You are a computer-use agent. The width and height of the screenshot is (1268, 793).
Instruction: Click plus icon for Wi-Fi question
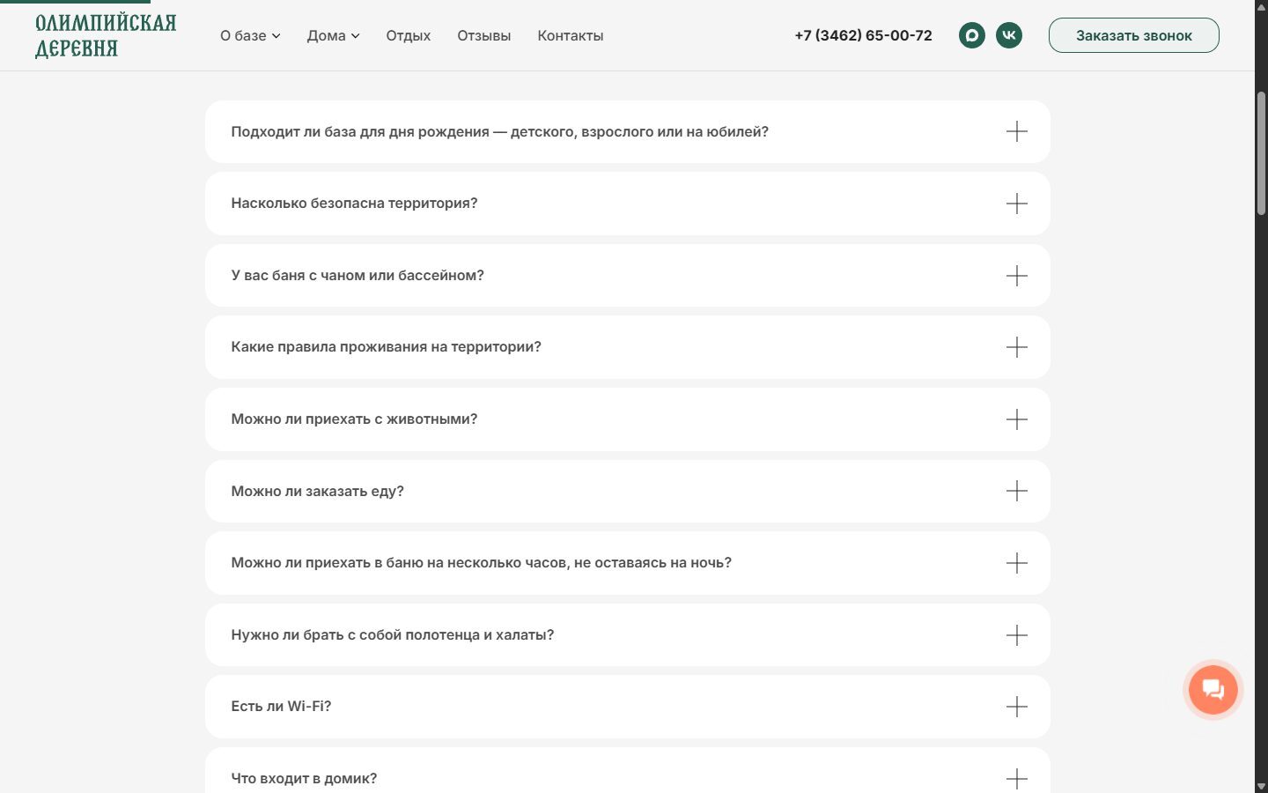click(1016, 707)
